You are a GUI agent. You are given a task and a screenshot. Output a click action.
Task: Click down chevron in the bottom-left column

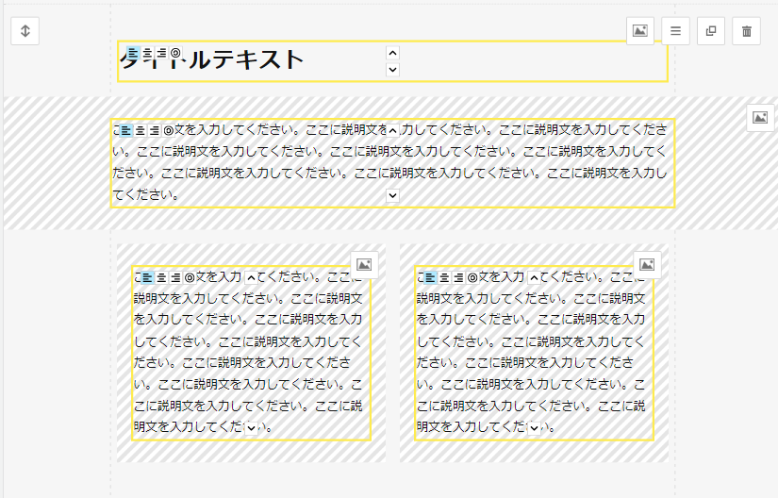(x=251, y=428)
